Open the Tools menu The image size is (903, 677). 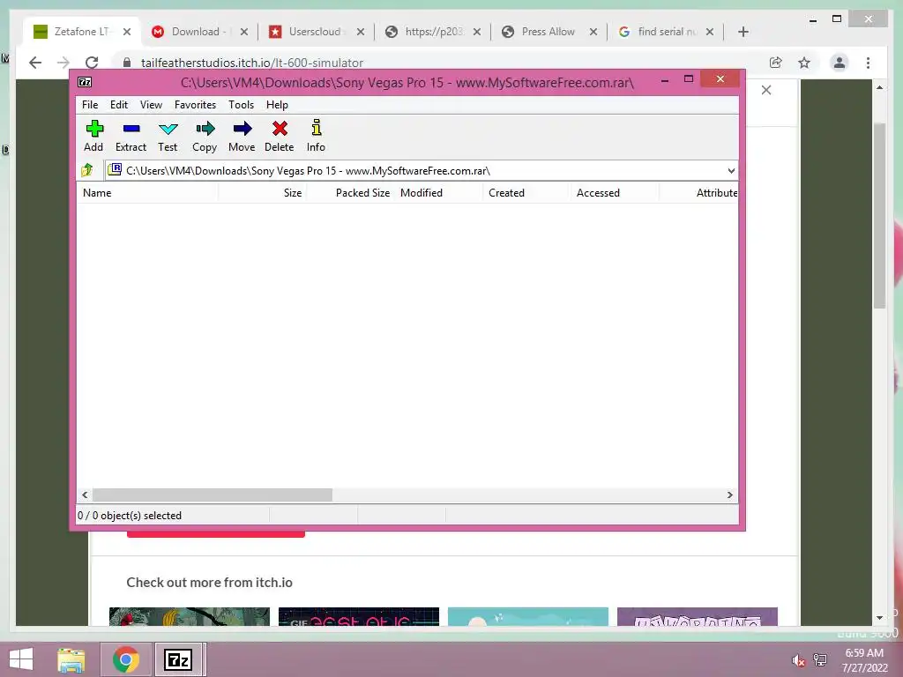(x=242, y=105)
